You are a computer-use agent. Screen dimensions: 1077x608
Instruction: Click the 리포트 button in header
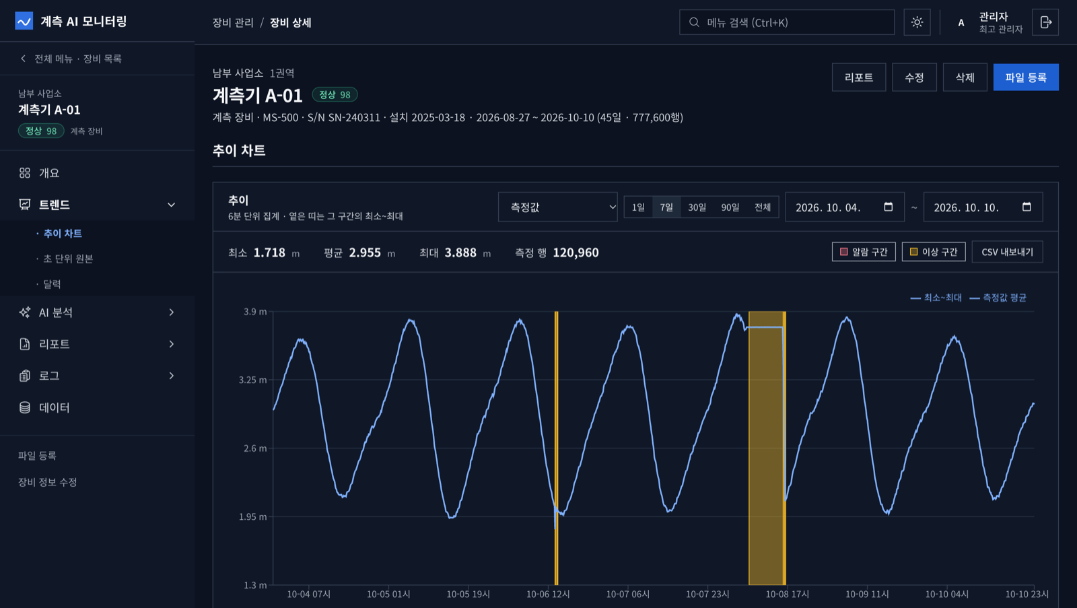859,77
